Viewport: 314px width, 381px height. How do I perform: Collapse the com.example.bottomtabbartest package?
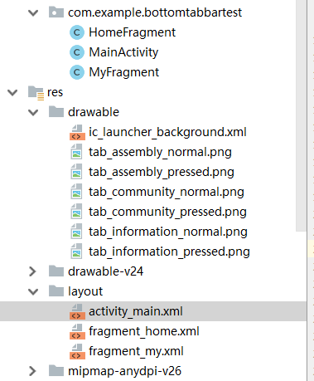[x=33, y=12]
